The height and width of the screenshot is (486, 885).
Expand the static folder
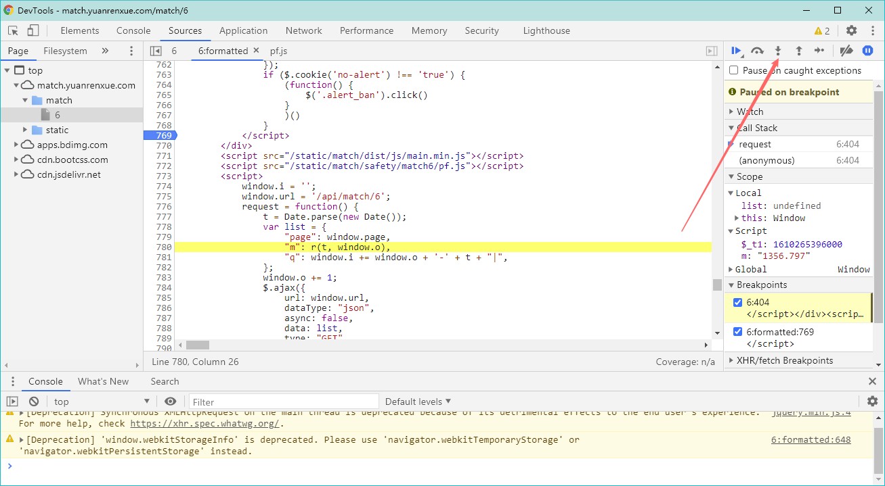[x=26, y=130]
